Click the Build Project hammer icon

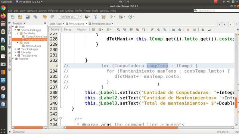point(96,17)
